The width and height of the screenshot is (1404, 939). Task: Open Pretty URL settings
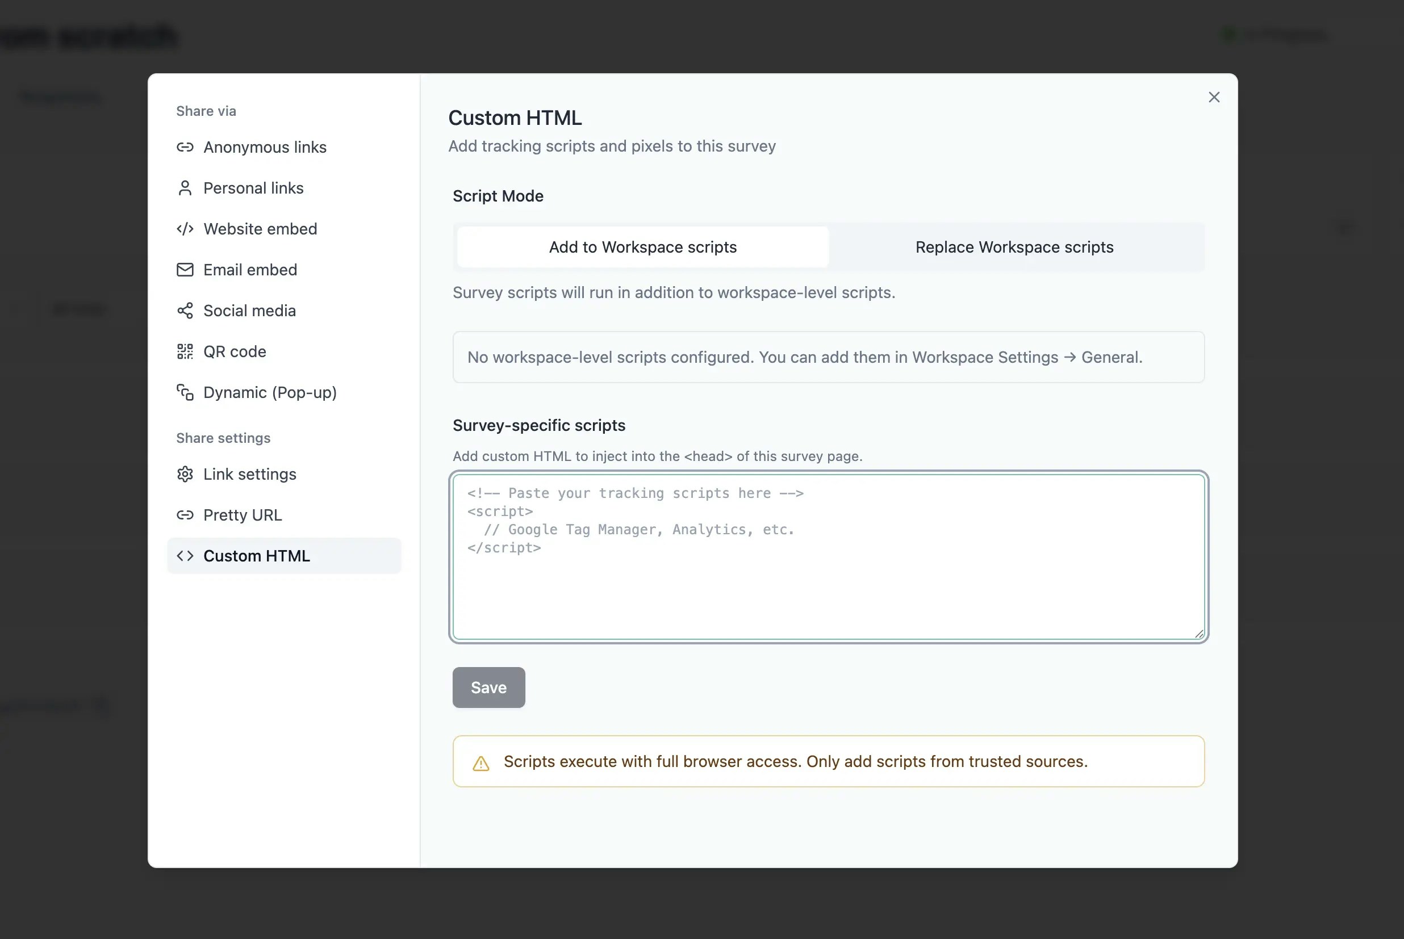coord(242,514)
